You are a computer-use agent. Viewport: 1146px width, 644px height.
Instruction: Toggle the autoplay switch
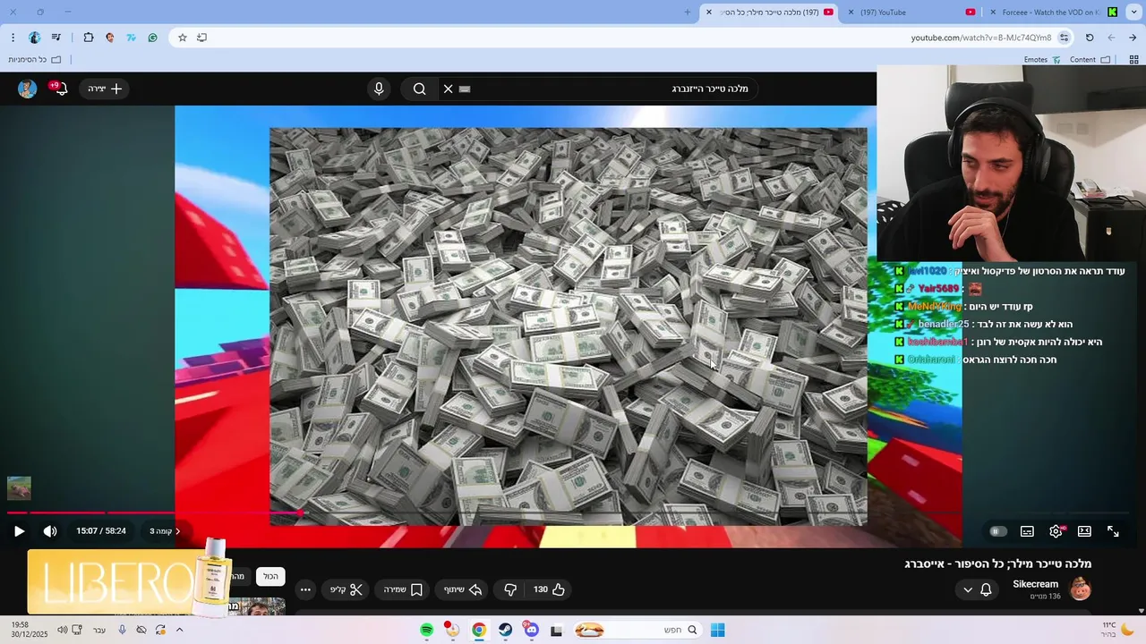(x=997, y=531)
